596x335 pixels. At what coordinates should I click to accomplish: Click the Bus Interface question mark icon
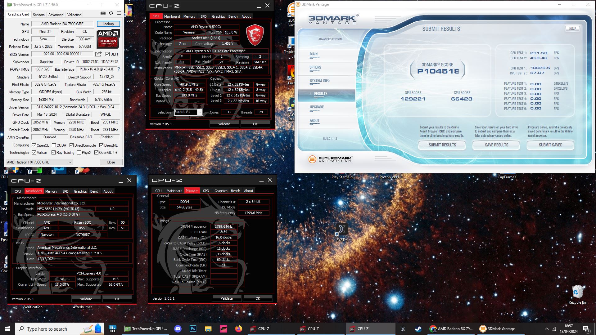click(119, 69)
